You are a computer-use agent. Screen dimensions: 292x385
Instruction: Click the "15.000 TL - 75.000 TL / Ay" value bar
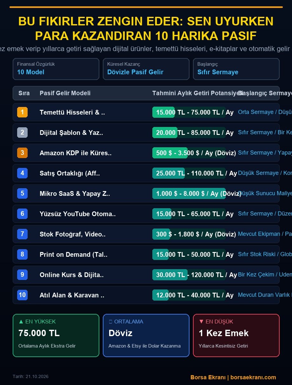point(189,112)
